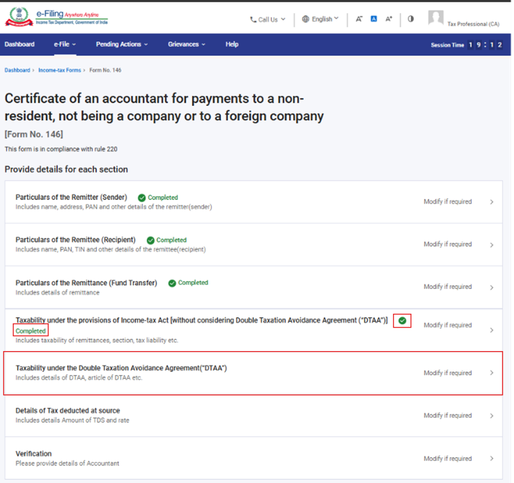Click the Income-tax Forms breadcrumb link

(59, 70)
